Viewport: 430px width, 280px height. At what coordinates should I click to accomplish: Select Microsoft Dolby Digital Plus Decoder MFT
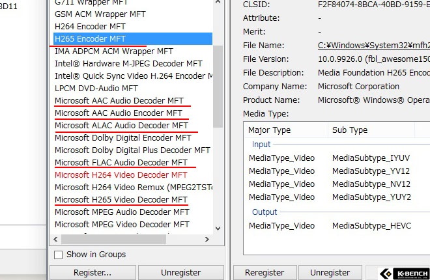pyautogui.click(x=132, y=150)
